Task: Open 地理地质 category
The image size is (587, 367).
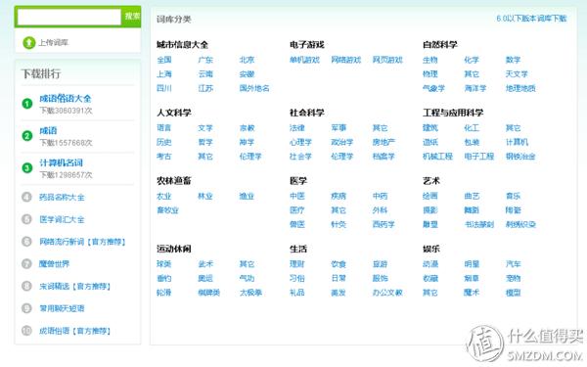Action: click(520, 88)
